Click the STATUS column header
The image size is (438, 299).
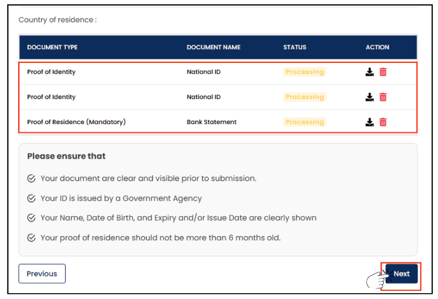(x=295, y=47)
